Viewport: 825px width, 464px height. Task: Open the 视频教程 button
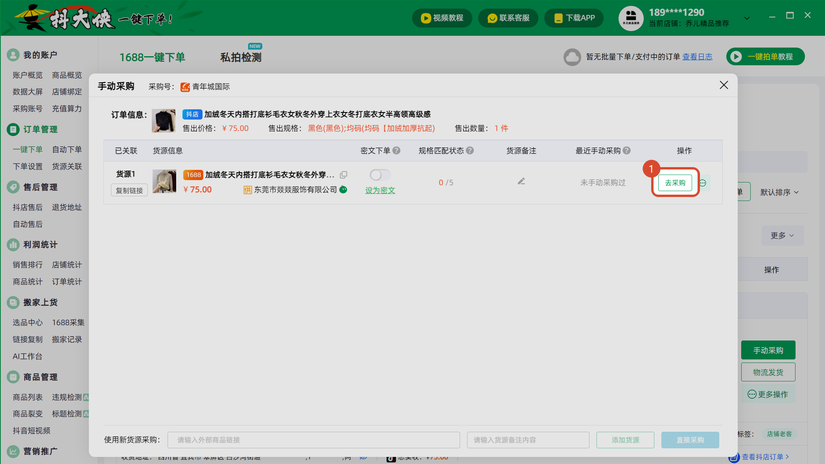(442, 18)
